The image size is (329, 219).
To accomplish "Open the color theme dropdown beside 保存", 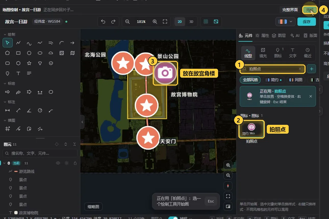I will pos(285,22).
